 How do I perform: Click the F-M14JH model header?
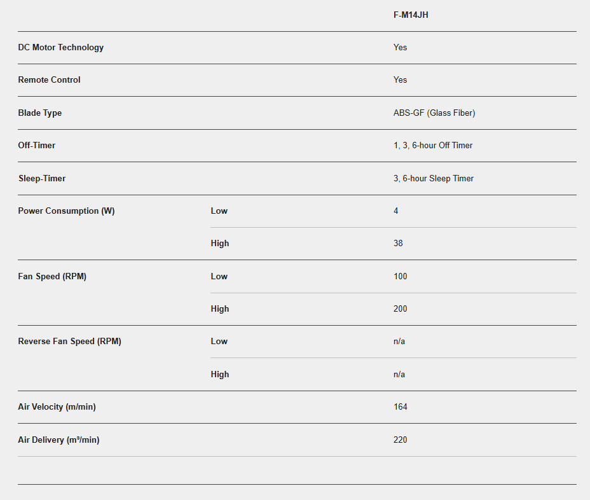(411, 15)
